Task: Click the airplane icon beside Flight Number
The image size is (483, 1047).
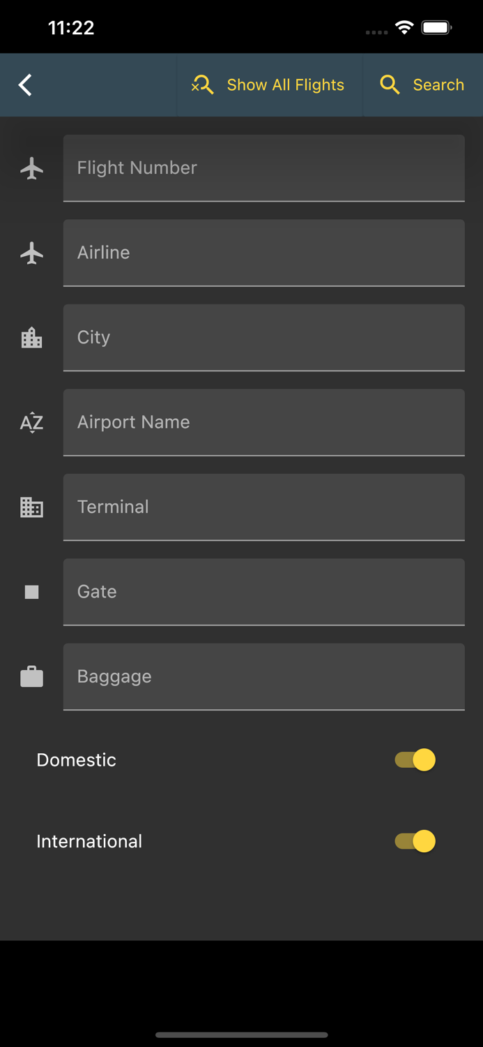Action: [31, 168]
